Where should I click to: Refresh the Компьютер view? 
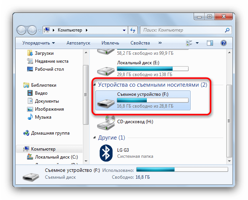pyautogui.click(x=133, y=30)
